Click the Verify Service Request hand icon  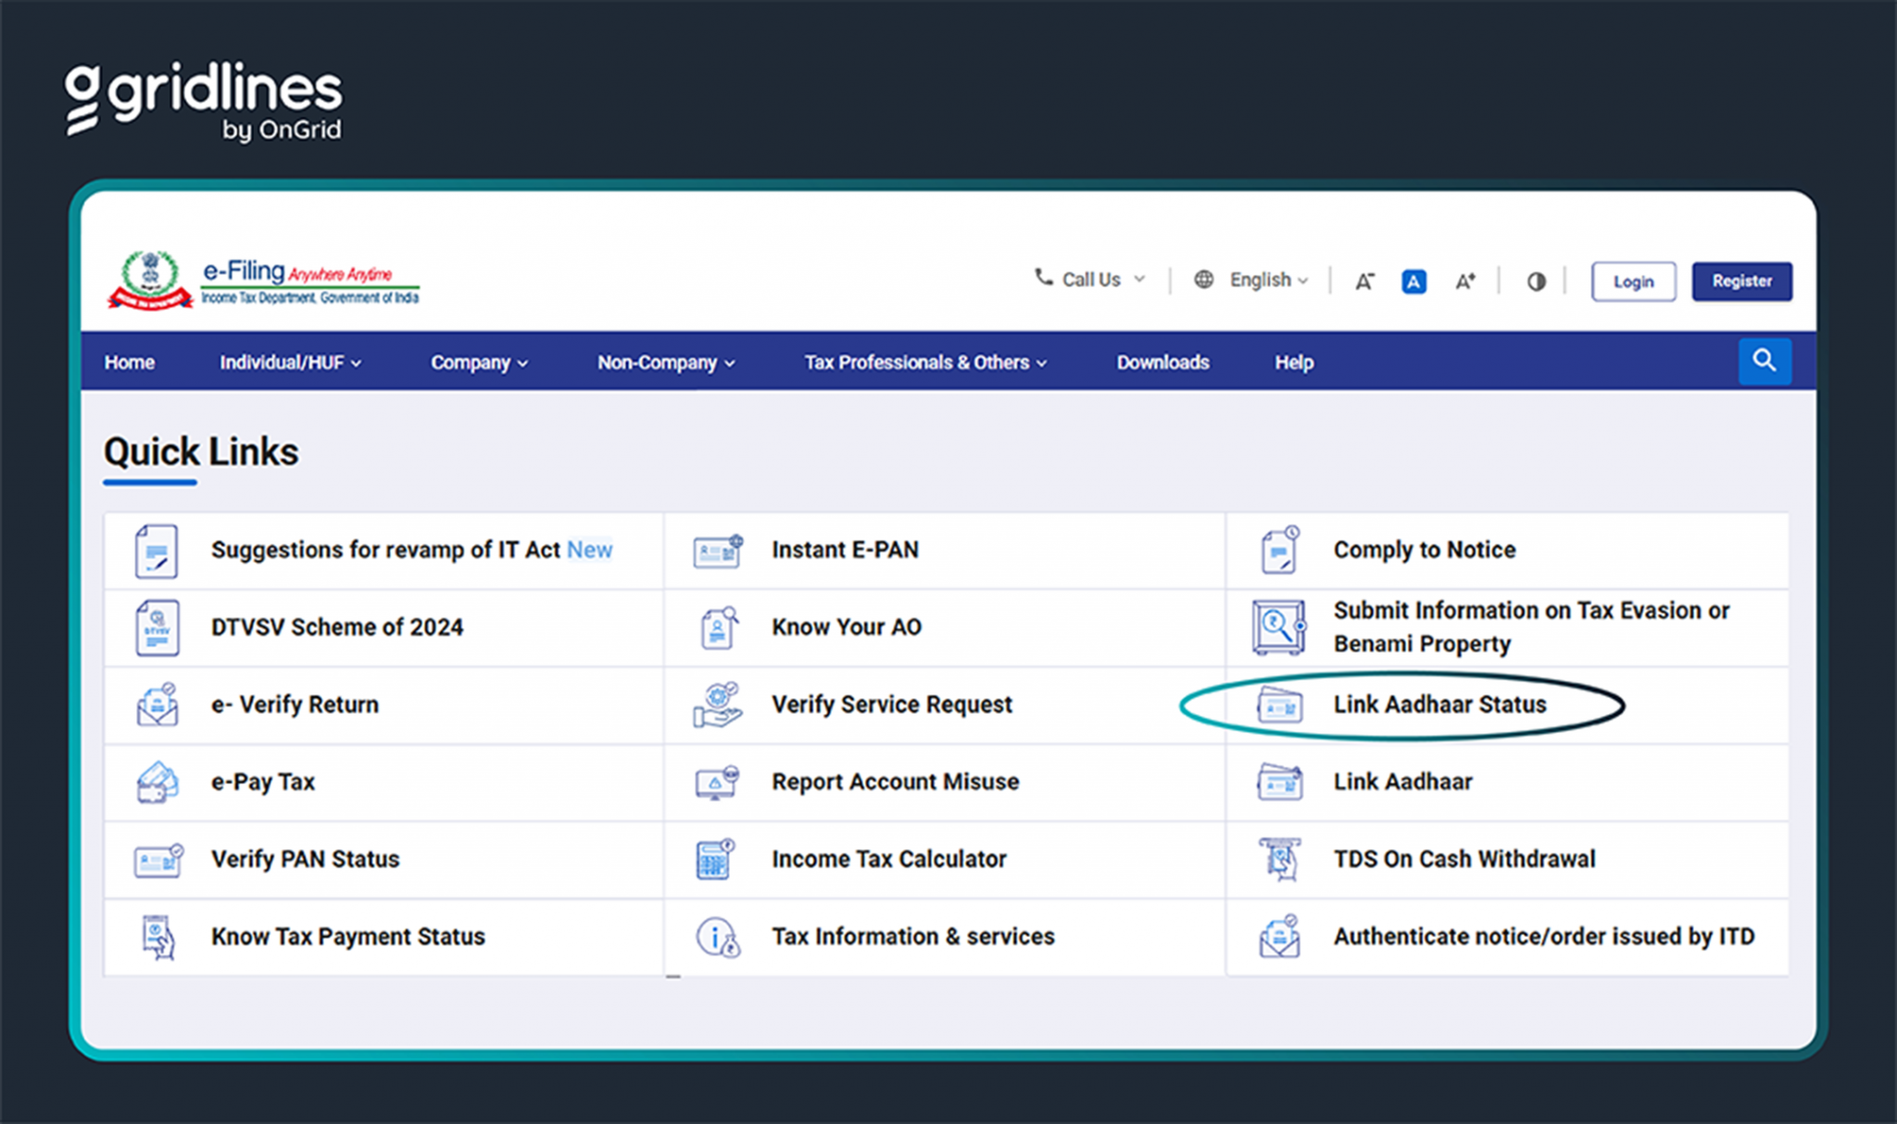pyautogui.click(x=717, y=706)
